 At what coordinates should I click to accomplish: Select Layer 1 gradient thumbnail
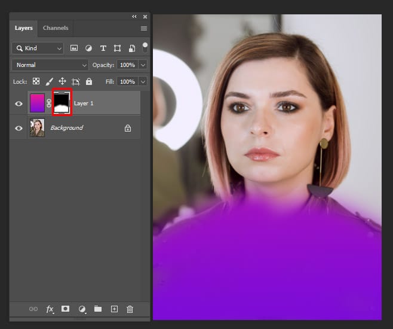click(x=38, y=103)
